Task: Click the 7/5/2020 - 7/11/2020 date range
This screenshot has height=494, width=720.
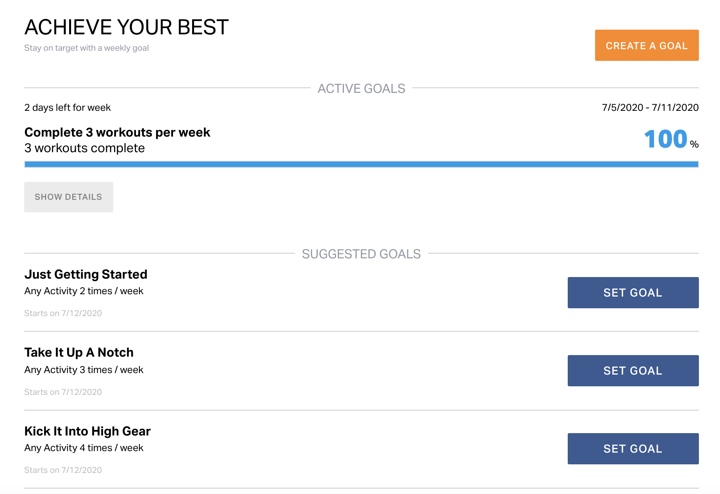Action: coord(650,108)
